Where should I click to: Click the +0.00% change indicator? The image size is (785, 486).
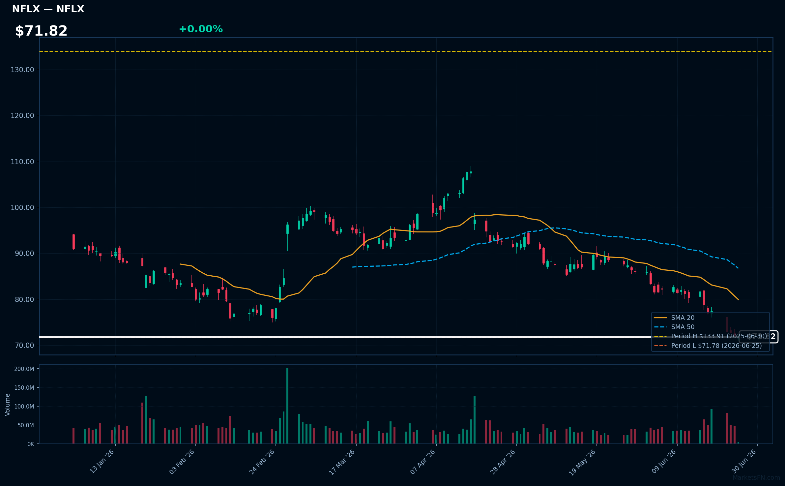[201, 29]
